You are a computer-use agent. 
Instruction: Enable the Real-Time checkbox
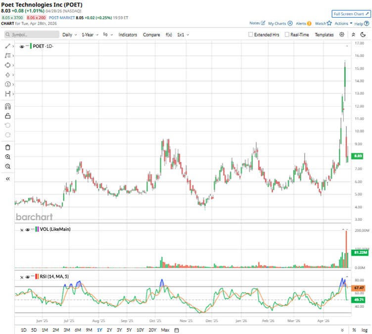click(x=287, y=35)
